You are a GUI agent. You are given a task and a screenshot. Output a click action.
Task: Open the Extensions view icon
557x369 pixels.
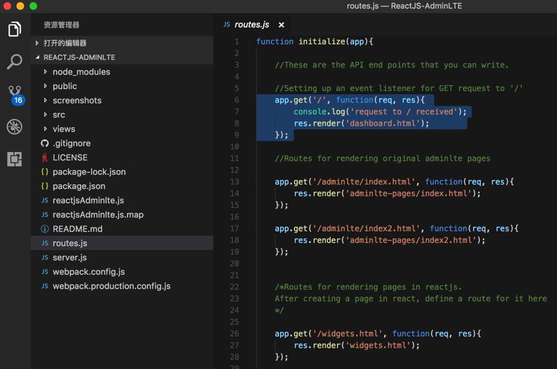(14, 159)
